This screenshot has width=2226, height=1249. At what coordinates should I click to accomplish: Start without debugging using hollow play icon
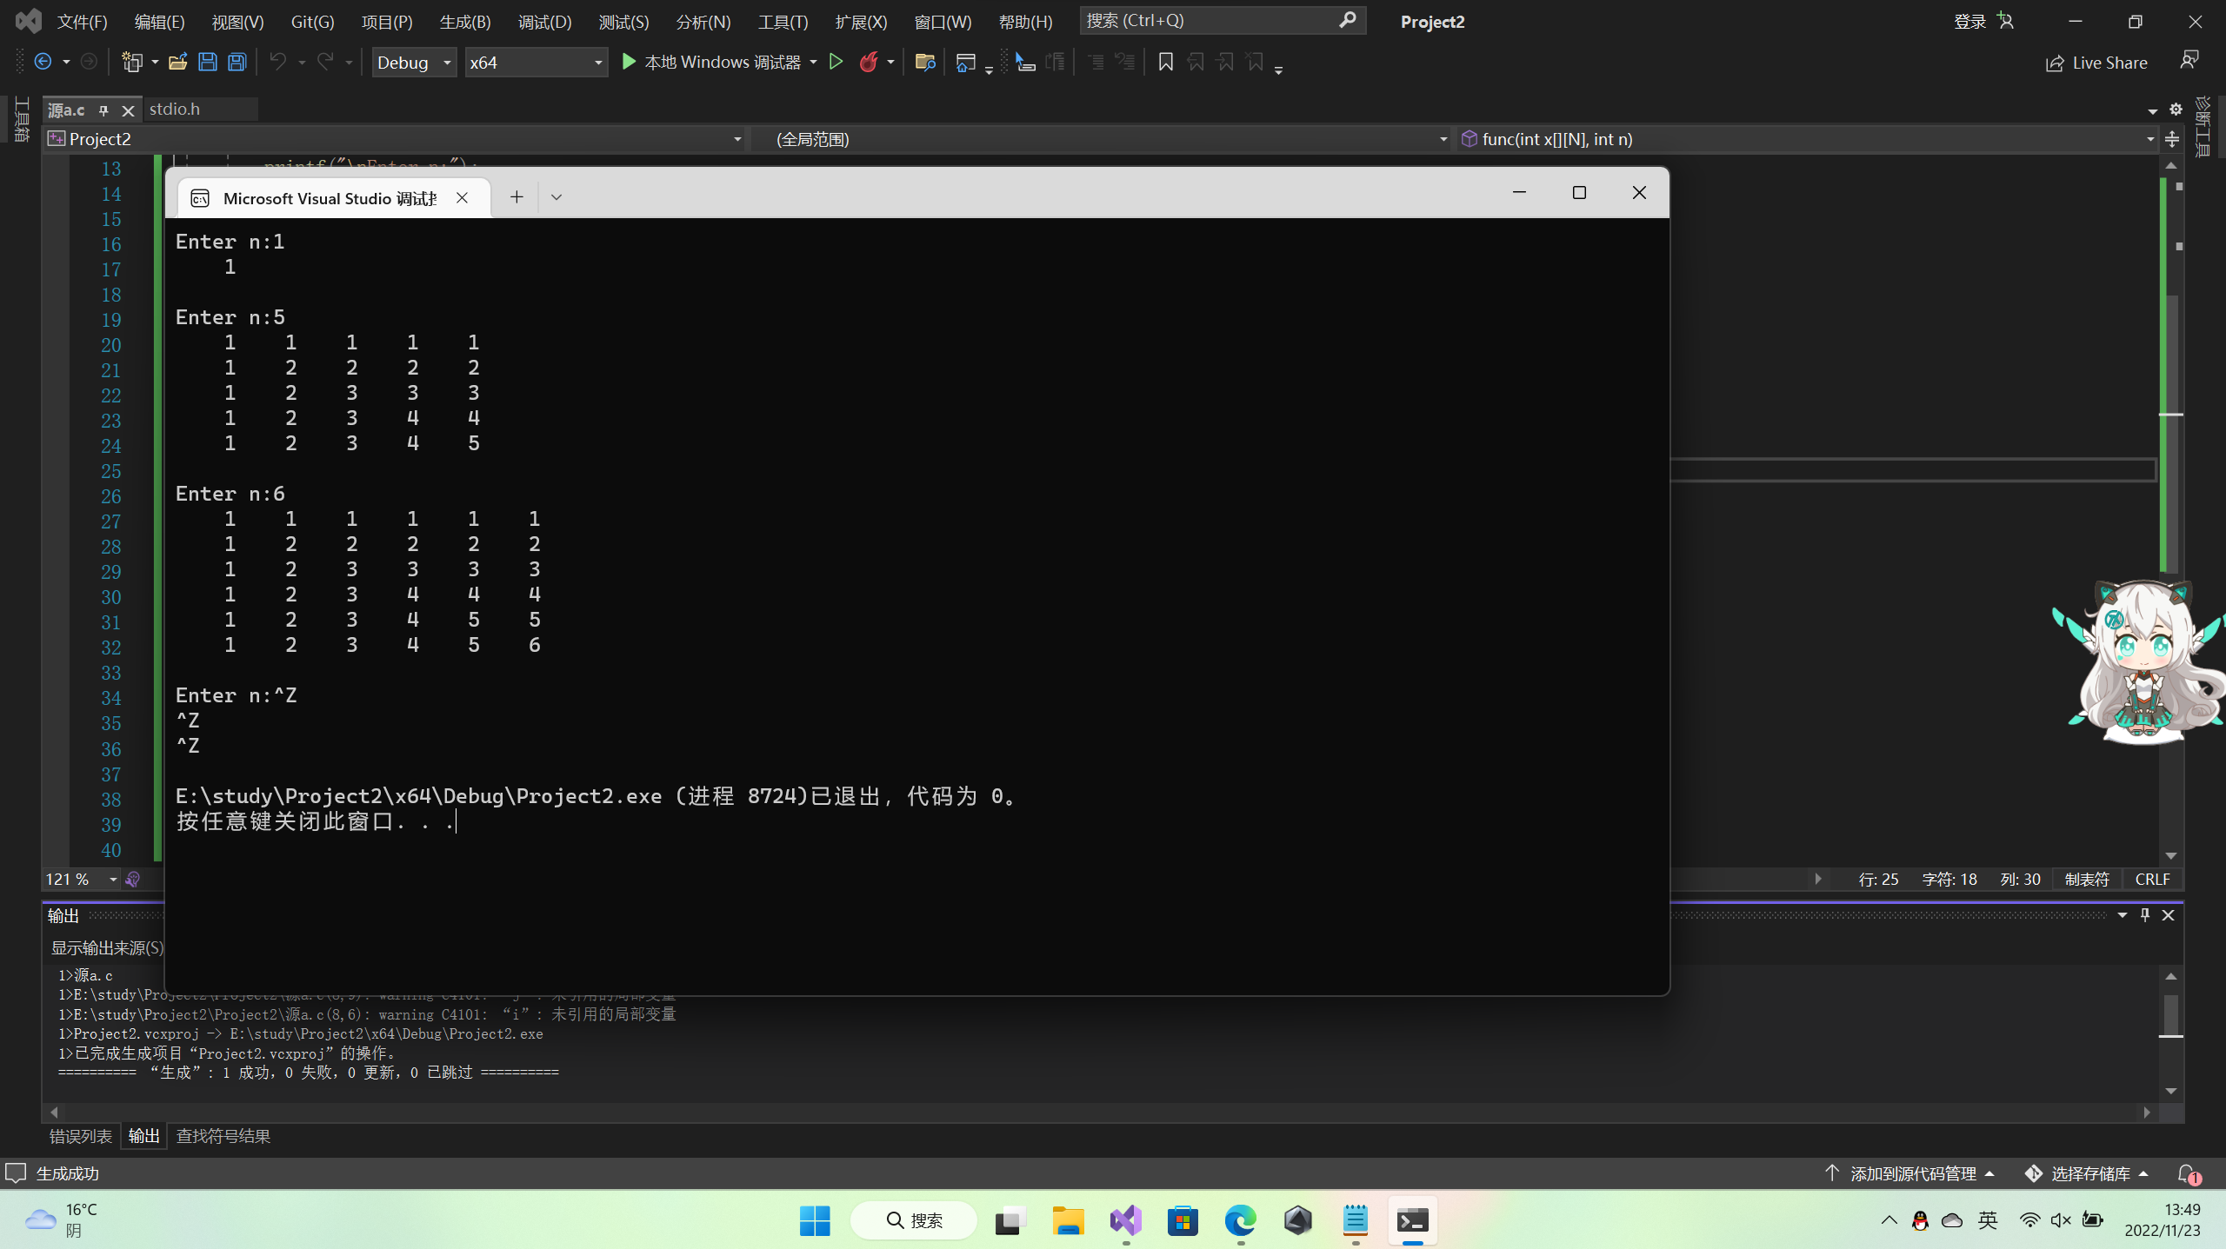pyautogui.click(x=836, y=62)
